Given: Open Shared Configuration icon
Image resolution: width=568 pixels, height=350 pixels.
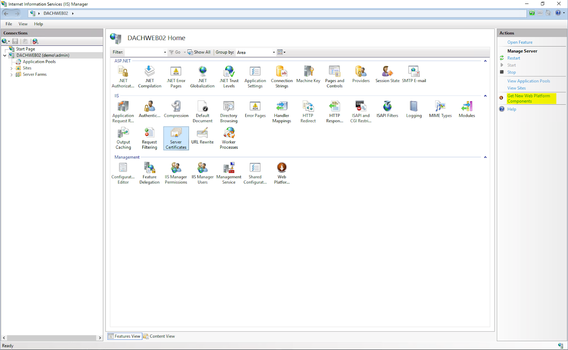Looking at the screenshot, I should (x=255, y=173).
